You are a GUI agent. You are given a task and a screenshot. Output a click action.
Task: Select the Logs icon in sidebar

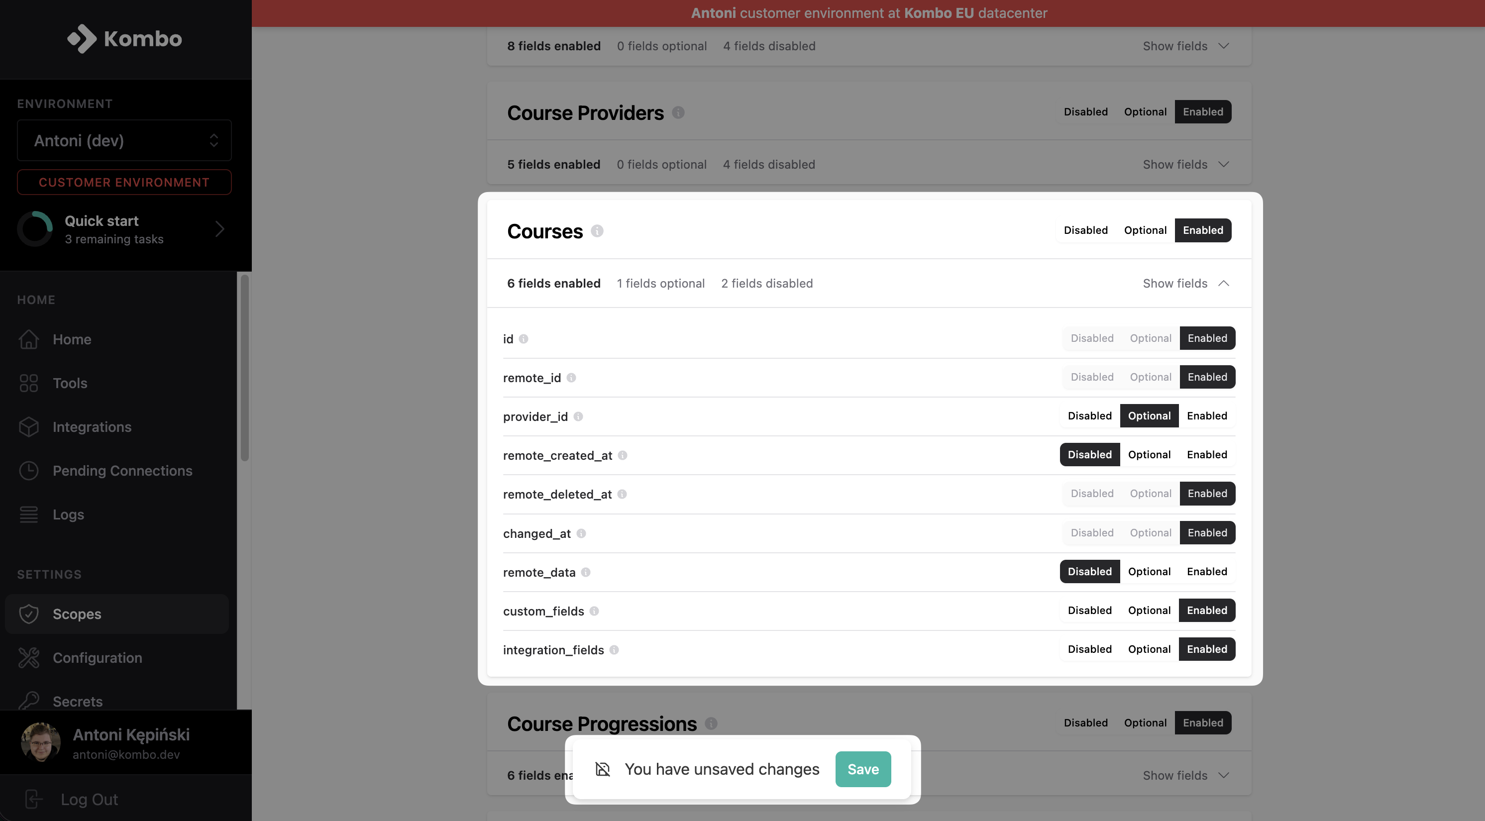(29, 514)
